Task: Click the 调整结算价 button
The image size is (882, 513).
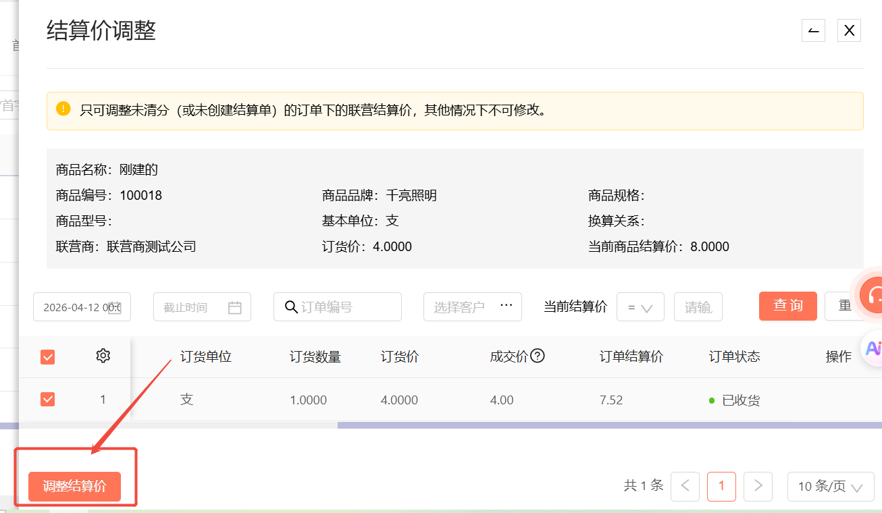Action: click(74, 487)
